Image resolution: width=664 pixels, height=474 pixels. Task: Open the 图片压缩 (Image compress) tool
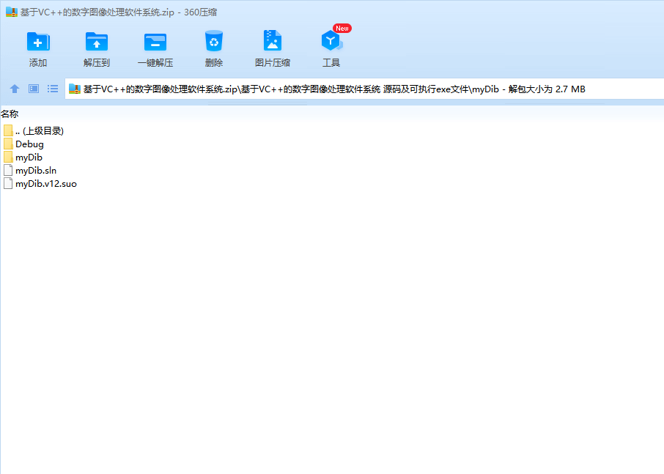click(273, 49)
